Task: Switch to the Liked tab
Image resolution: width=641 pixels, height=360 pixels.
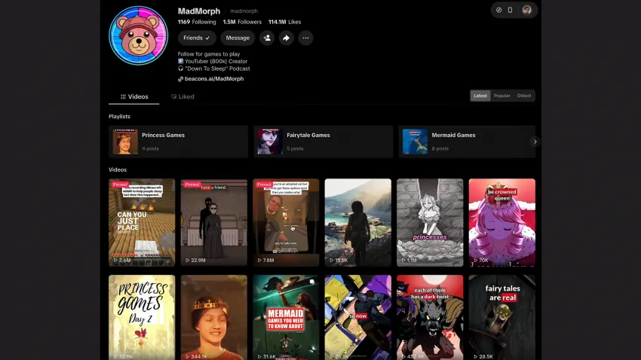Action: coord(182,96)
